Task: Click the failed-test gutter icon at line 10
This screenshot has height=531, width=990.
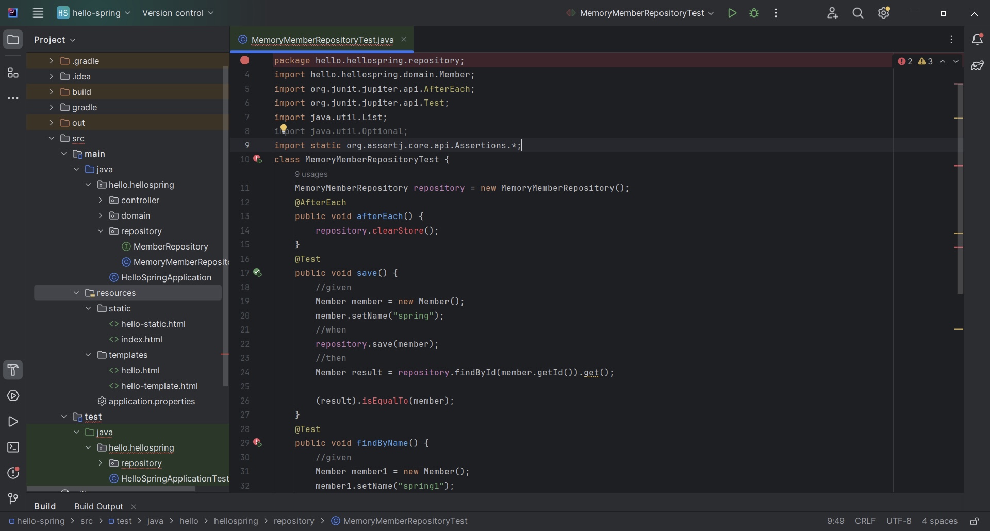Action: point(258,160)
